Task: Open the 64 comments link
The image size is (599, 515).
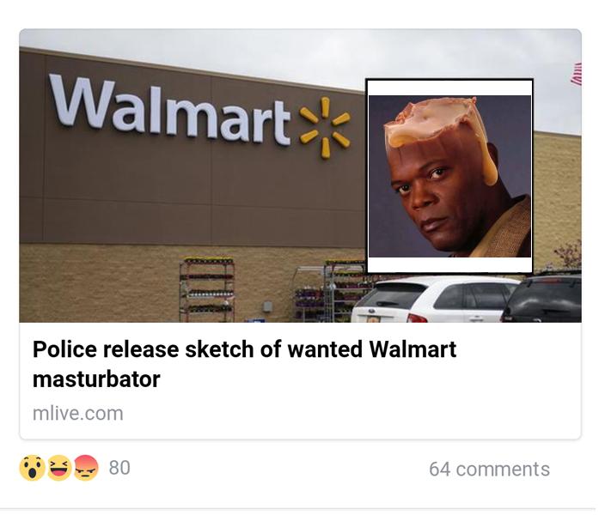Action: [489, 469]
